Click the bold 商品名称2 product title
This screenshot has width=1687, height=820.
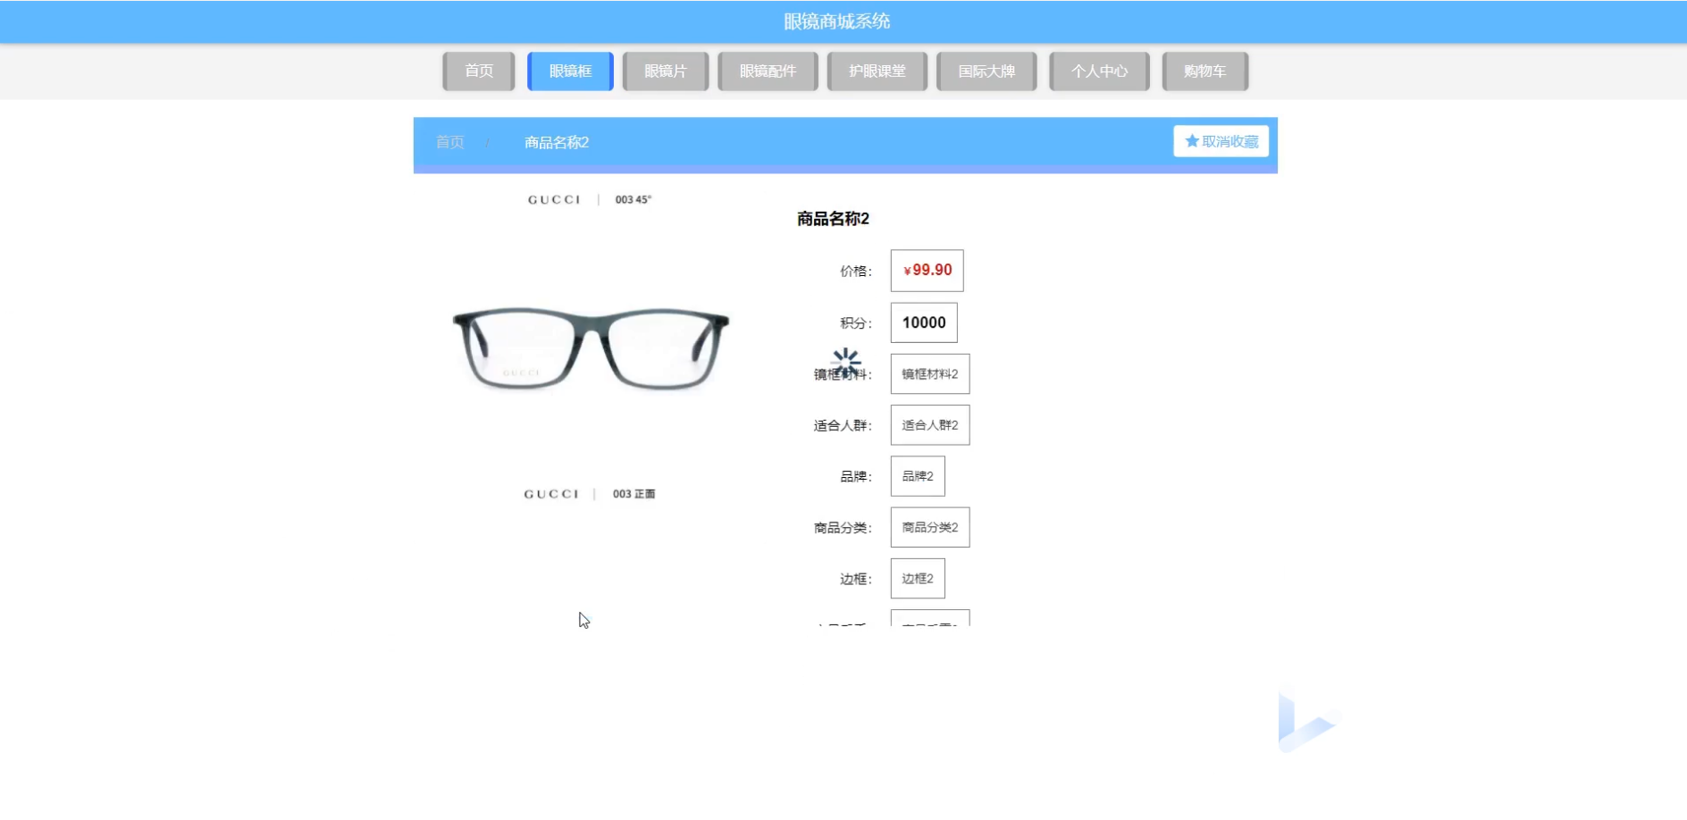833,219
